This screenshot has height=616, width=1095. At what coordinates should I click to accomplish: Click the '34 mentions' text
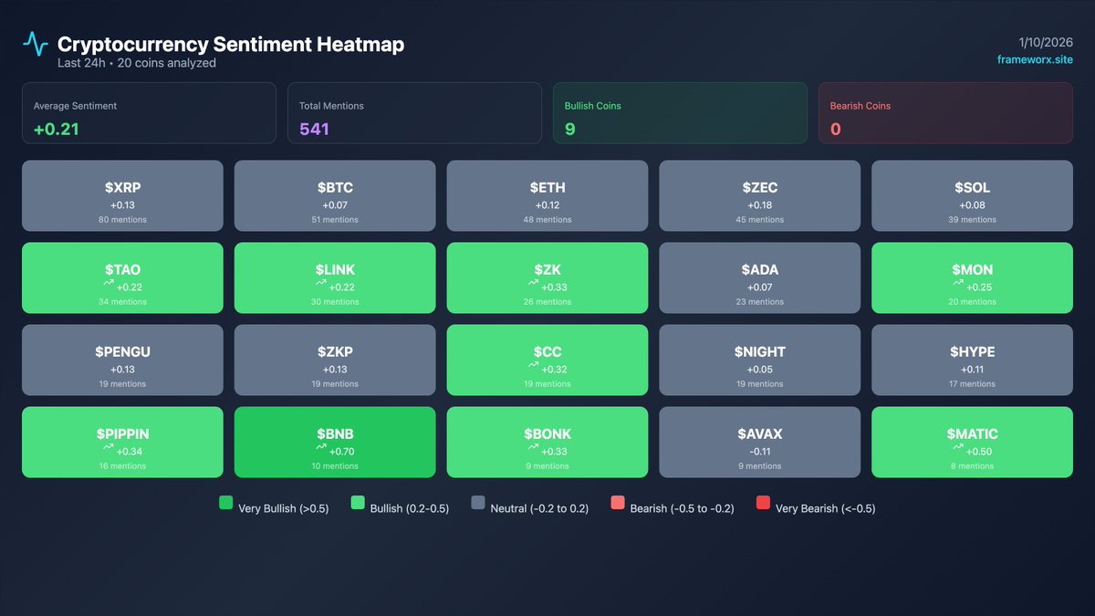pyautogui.click(x=122, y=302)
